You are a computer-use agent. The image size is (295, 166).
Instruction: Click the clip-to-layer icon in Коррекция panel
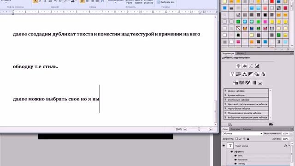pos(271,125)
